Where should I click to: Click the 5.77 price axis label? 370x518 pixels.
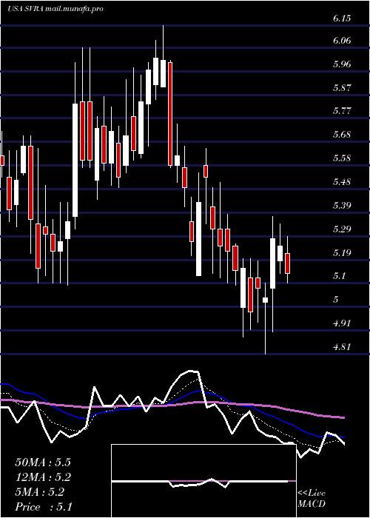pos(342,111)
